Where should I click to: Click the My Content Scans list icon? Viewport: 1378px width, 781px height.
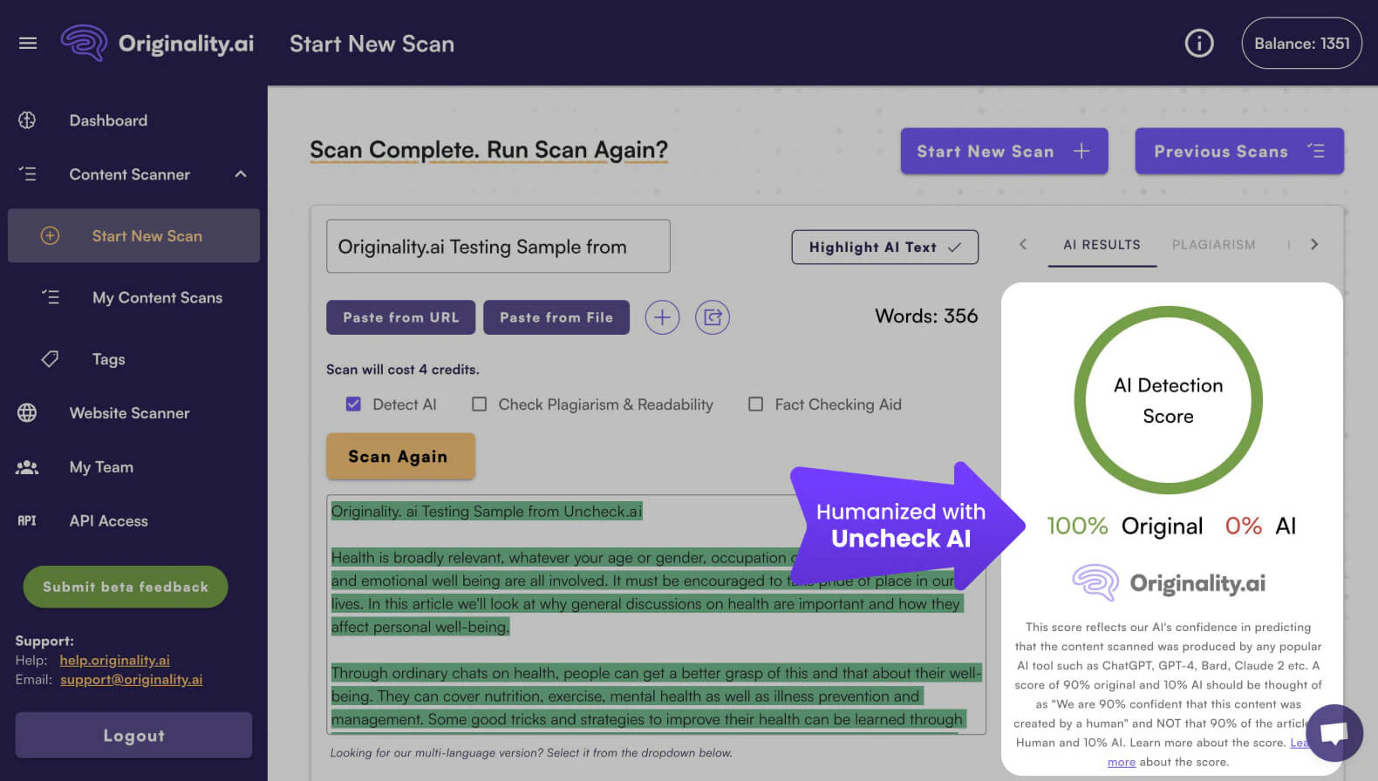pos(51,297)
